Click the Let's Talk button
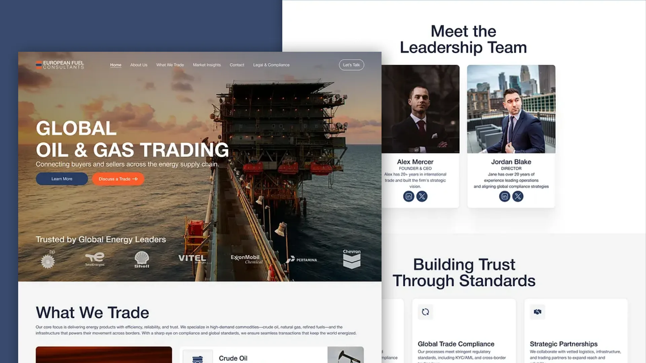646x363 pixels. (351, 65)
